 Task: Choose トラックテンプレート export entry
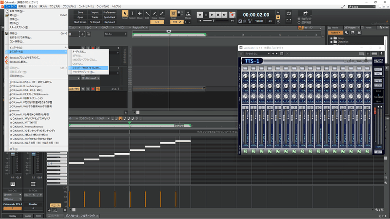[x=88, y=72]
